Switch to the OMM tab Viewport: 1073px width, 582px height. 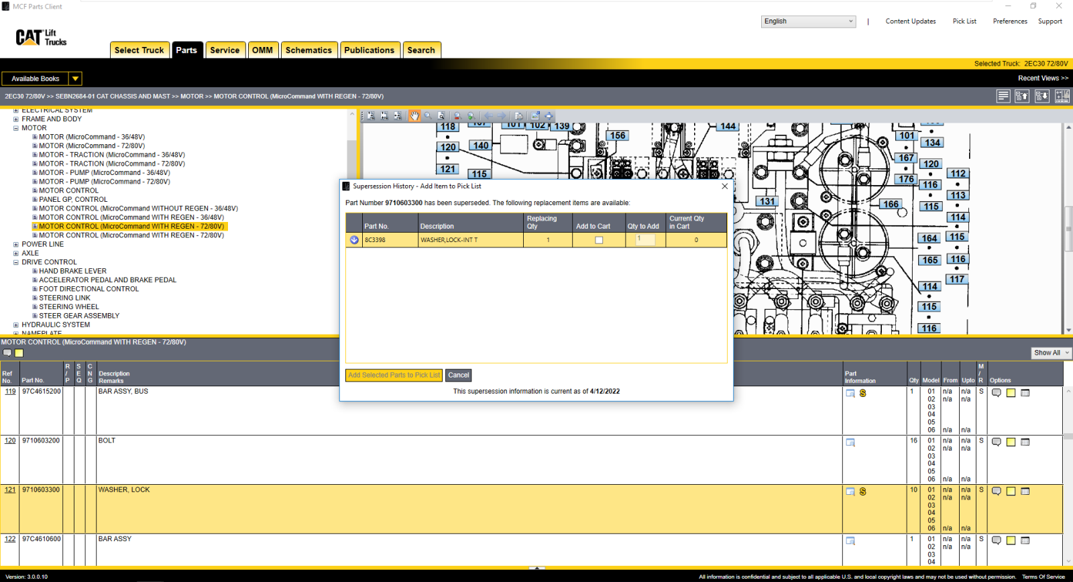pos(262,50)
